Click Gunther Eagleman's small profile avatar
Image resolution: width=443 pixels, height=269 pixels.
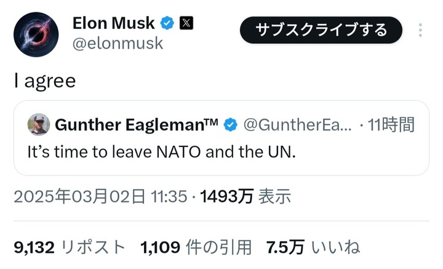pos(39,124)
